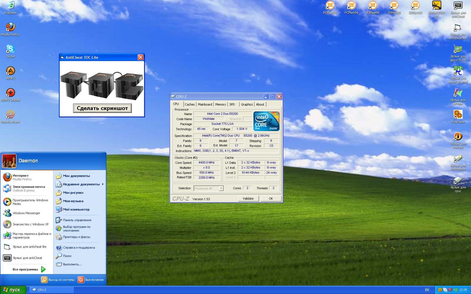Expand Недавние документы submenu
This screenshot has height=294, width=471.
pos(79,184)
